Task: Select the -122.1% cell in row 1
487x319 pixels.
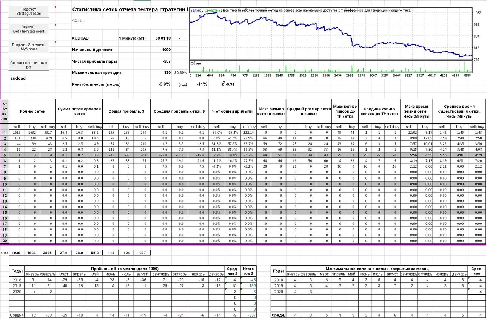Action: pyautogui.click(x=248, y=133)
